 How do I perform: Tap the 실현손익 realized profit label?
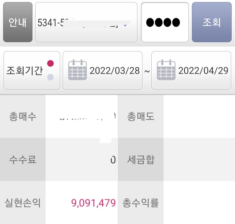pyautogui.click(x=23, y=203)
